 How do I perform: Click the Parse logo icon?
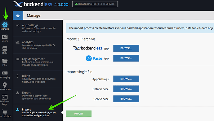tap(89, 58)
